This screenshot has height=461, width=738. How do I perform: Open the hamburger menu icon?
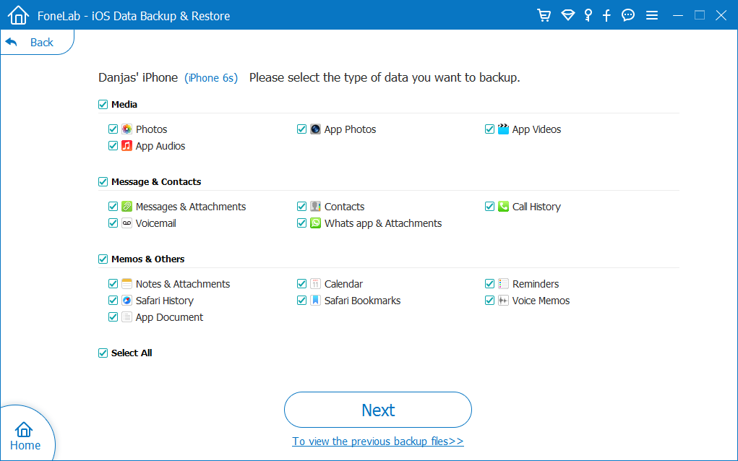(652, 15)
